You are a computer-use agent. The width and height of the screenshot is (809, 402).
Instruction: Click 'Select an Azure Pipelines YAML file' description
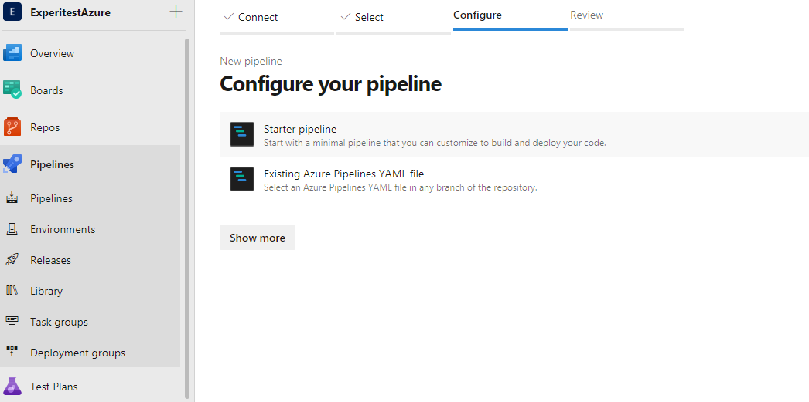[x=401, y=187]
